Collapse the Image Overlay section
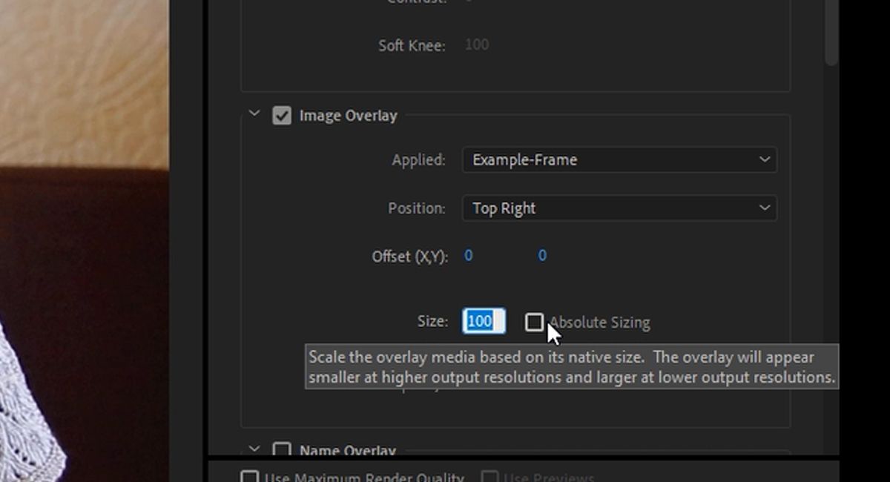This screenshot has height=482, width=890. click(254, 115)
